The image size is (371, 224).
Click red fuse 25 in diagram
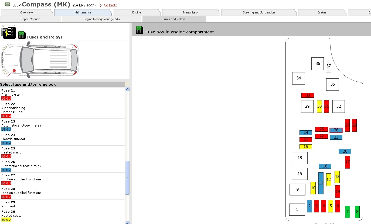point(321,129)
